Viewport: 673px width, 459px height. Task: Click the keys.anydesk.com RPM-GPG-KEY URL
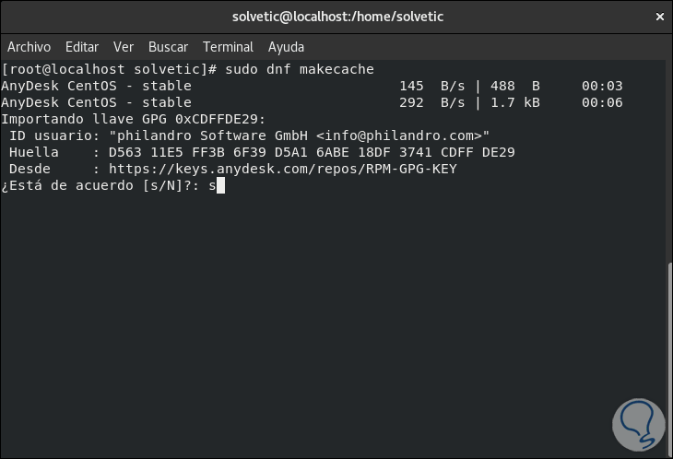tap(282, 169)
